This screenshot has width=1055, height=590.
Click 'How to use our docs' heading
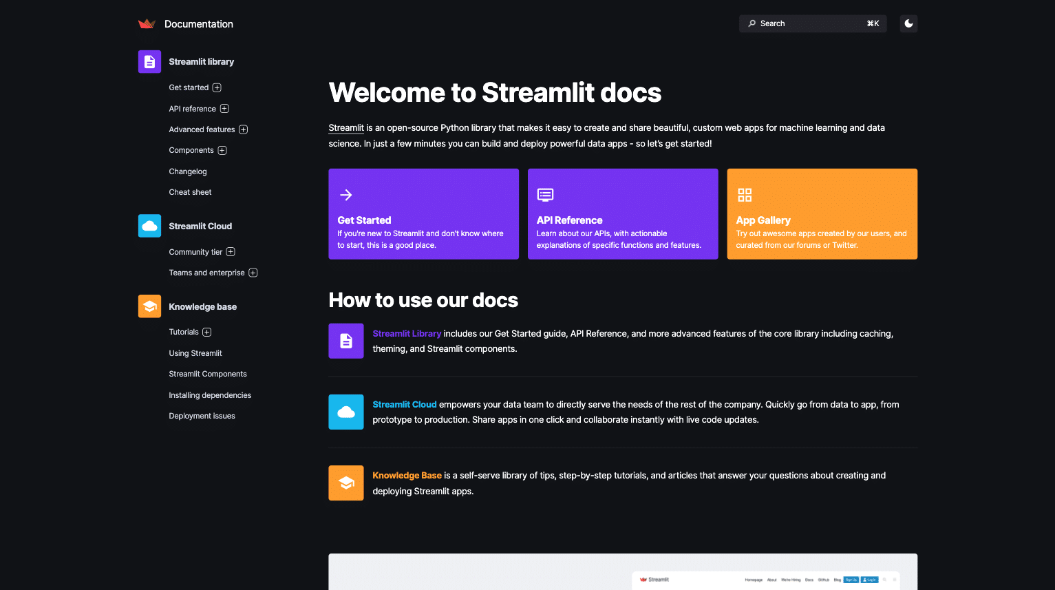tap(423, 300)
